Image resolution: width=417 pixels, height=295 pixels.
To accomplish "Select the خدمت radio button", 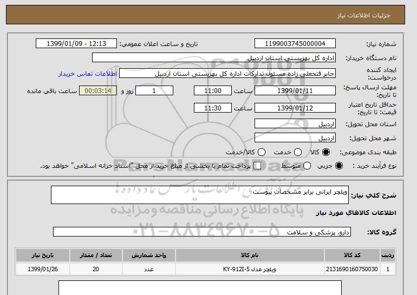I will tap(298, 152).
